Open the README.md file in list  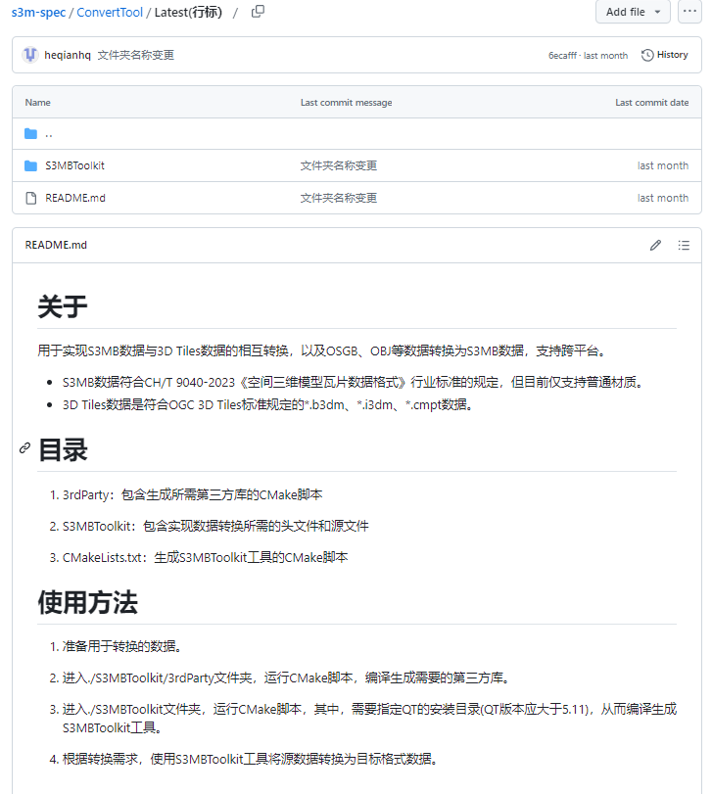coord(75,198)
